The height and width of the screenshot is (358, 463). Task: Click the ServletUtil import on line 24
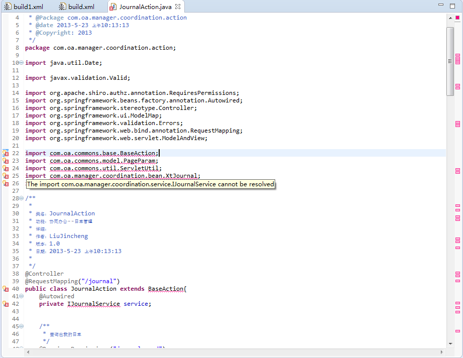(x=93, y=168)
